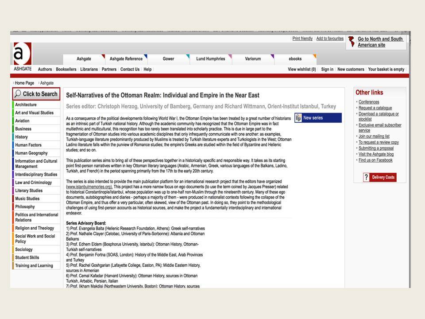Click the New series button
The width and height of the screenshot is (425, 319).
tap(318, 118)
